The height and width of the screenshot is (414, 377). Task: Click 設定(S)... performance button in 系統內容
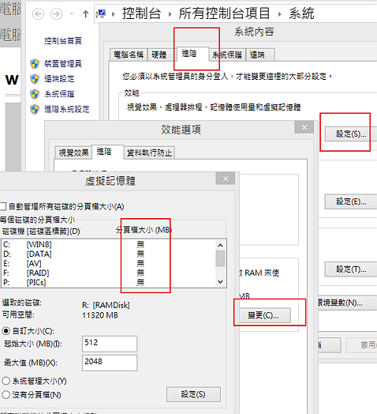(351, 134)
